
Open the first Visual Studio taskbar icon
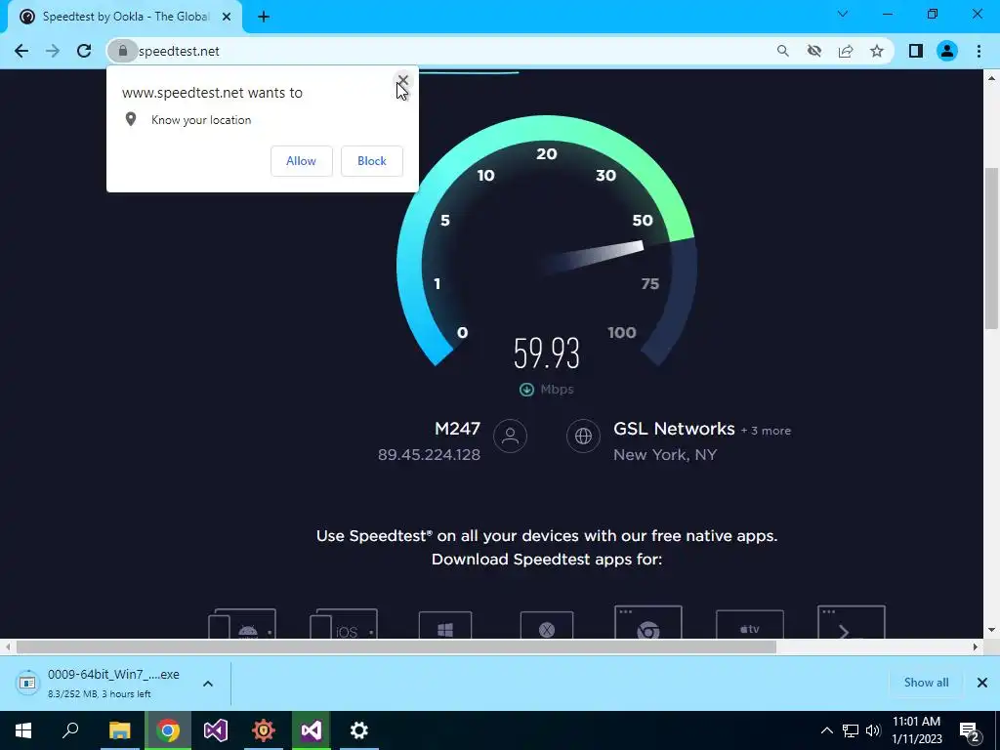pyautogui.click(x=216, y=730)
